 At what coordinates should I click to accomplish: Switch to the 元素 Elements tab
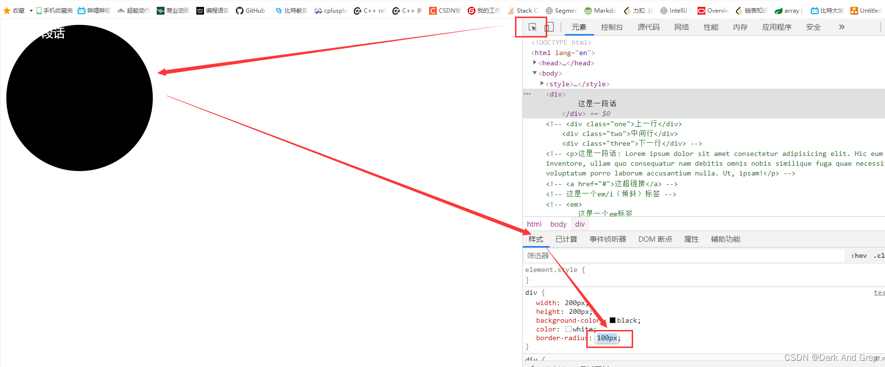(x=579, y=27)
